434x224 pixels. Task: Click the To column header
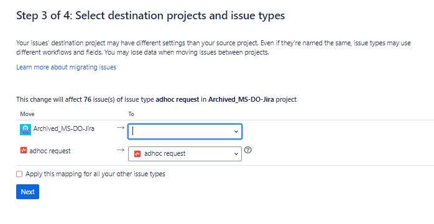pos(131,114)
